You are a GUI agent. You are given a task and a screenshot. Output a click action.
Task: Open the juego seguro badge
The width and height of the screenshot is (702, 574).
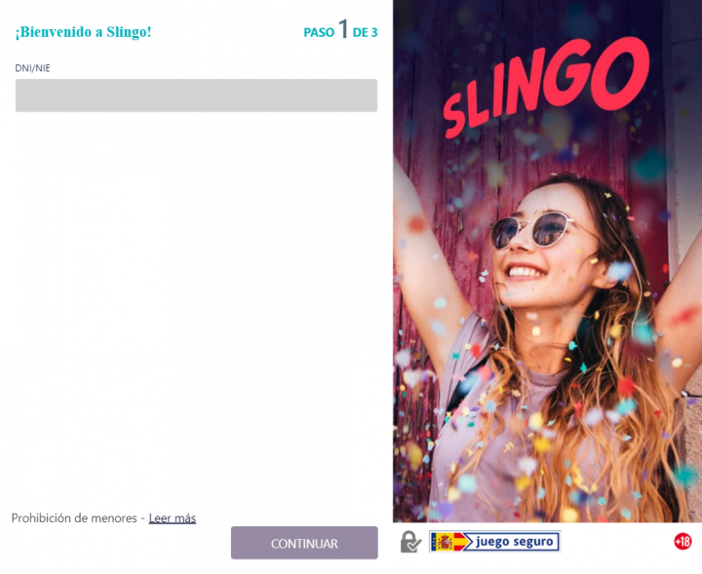tap(494, 542)
